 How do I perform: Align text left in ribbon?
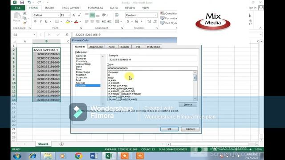87,22
